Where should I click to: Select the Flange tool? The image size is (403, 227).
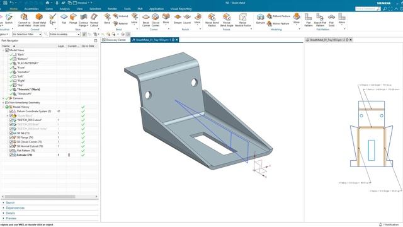pyautogui.click(x=73, y=20)
